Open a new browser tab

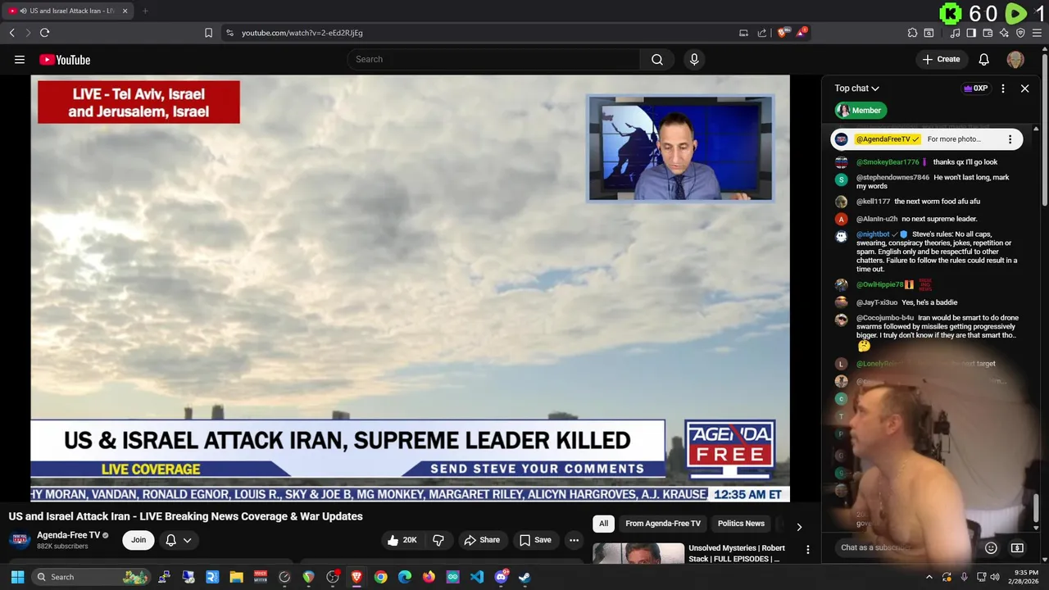(x=145, y=11)
